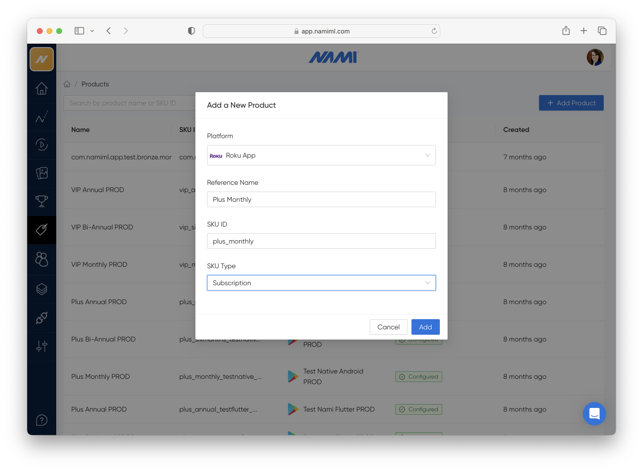
Task: Click the Reference Name field
Action: (321, 199)
